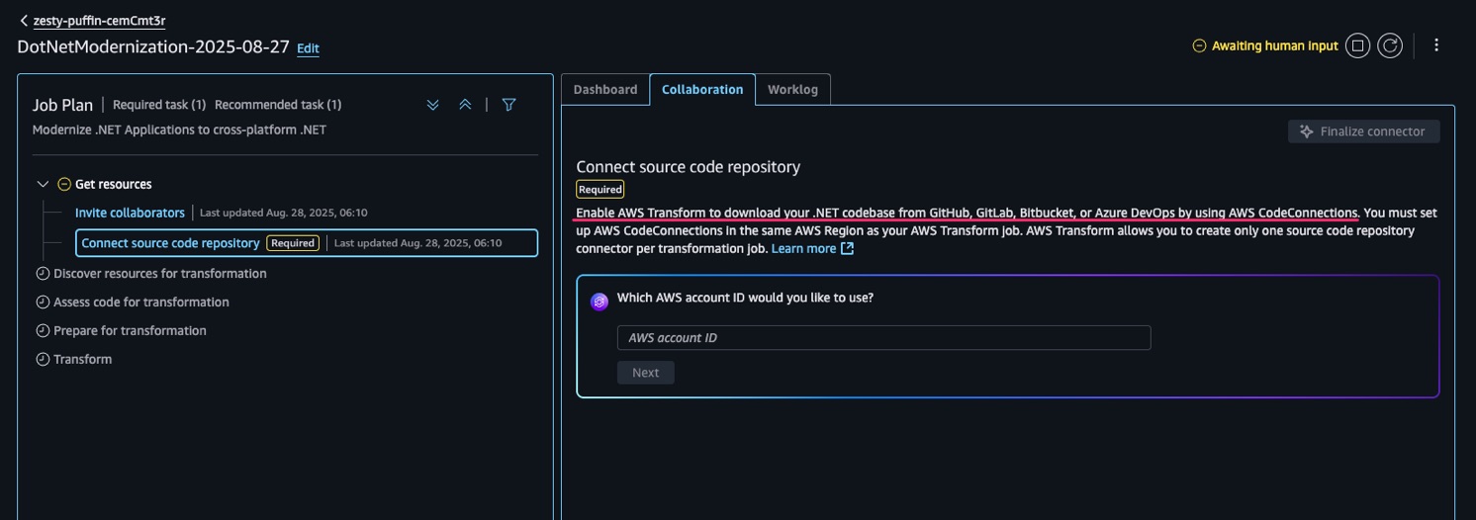Click the Required badge under the heading
This screenshot has width=1476, height=520.
600,190
